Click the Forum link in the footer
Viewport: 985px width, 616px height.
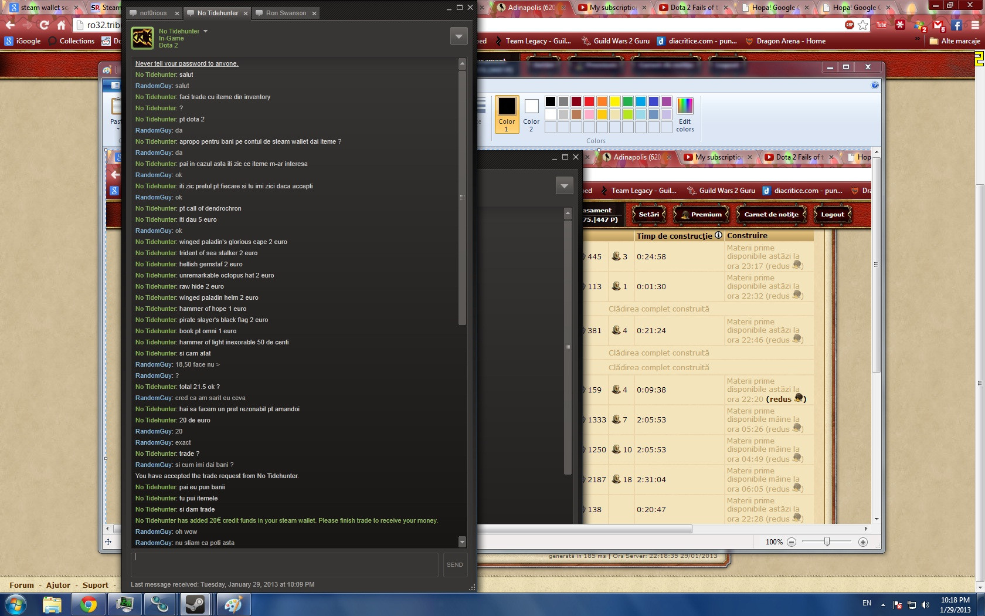[22, 585]
